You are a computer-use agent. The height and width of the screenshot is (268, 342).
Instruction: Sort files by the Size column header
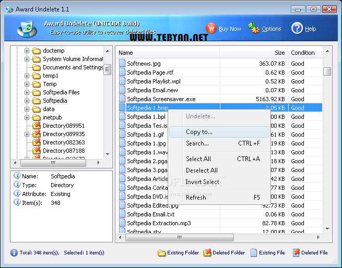point(254,53)
